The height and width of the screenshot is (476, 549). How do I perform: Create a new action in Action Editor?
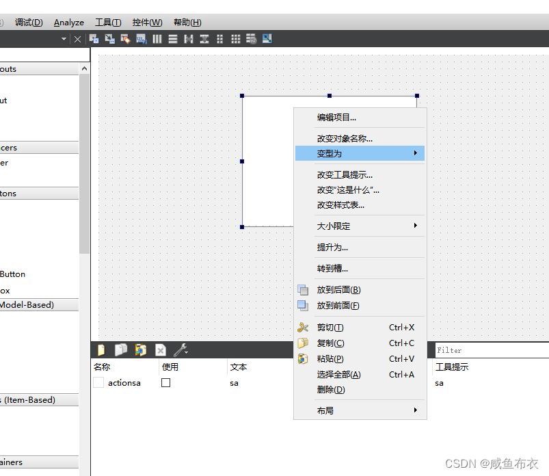click(x=101, y=349)
